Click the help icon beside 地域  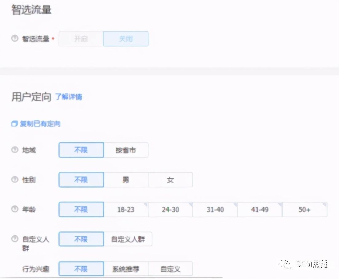click(x=15, y=150)
